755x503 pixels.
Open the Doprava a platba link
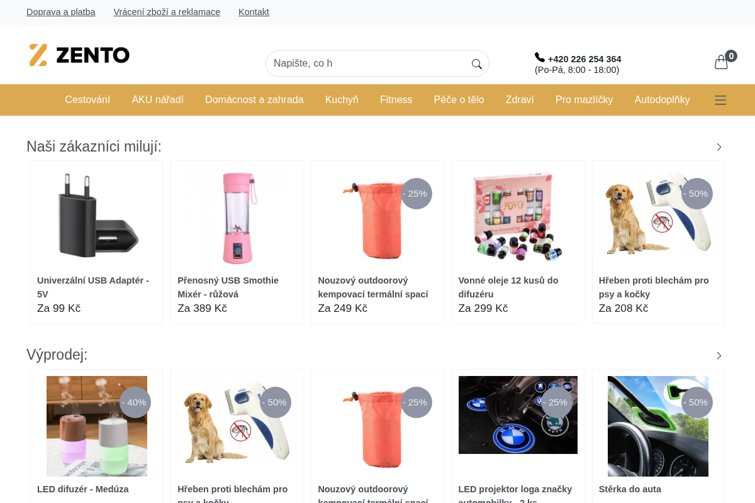tap(61, 12)
